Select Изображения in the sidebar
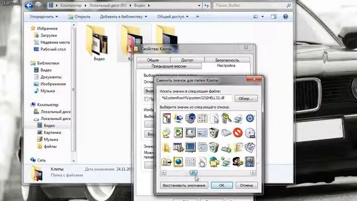This screenshot has width=357, height=201. click(53, 84)
